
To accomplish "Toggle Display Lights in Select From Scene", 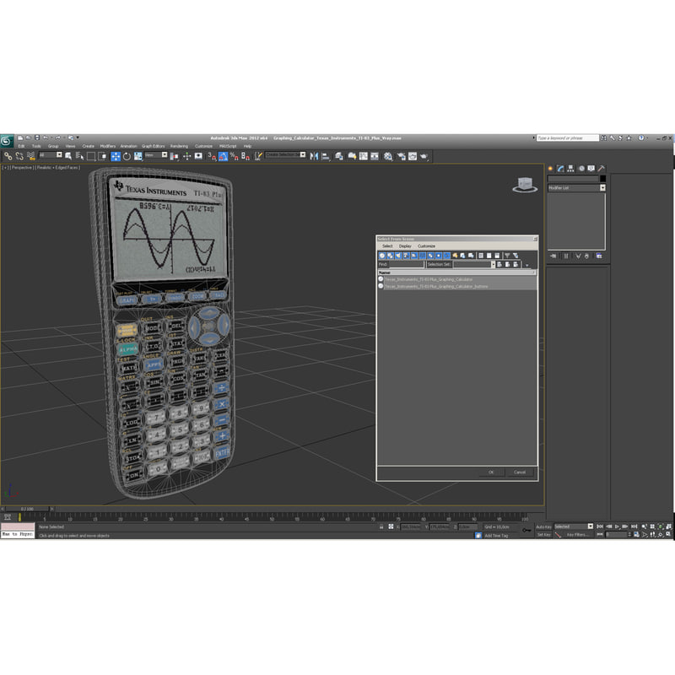I will 397,254.
